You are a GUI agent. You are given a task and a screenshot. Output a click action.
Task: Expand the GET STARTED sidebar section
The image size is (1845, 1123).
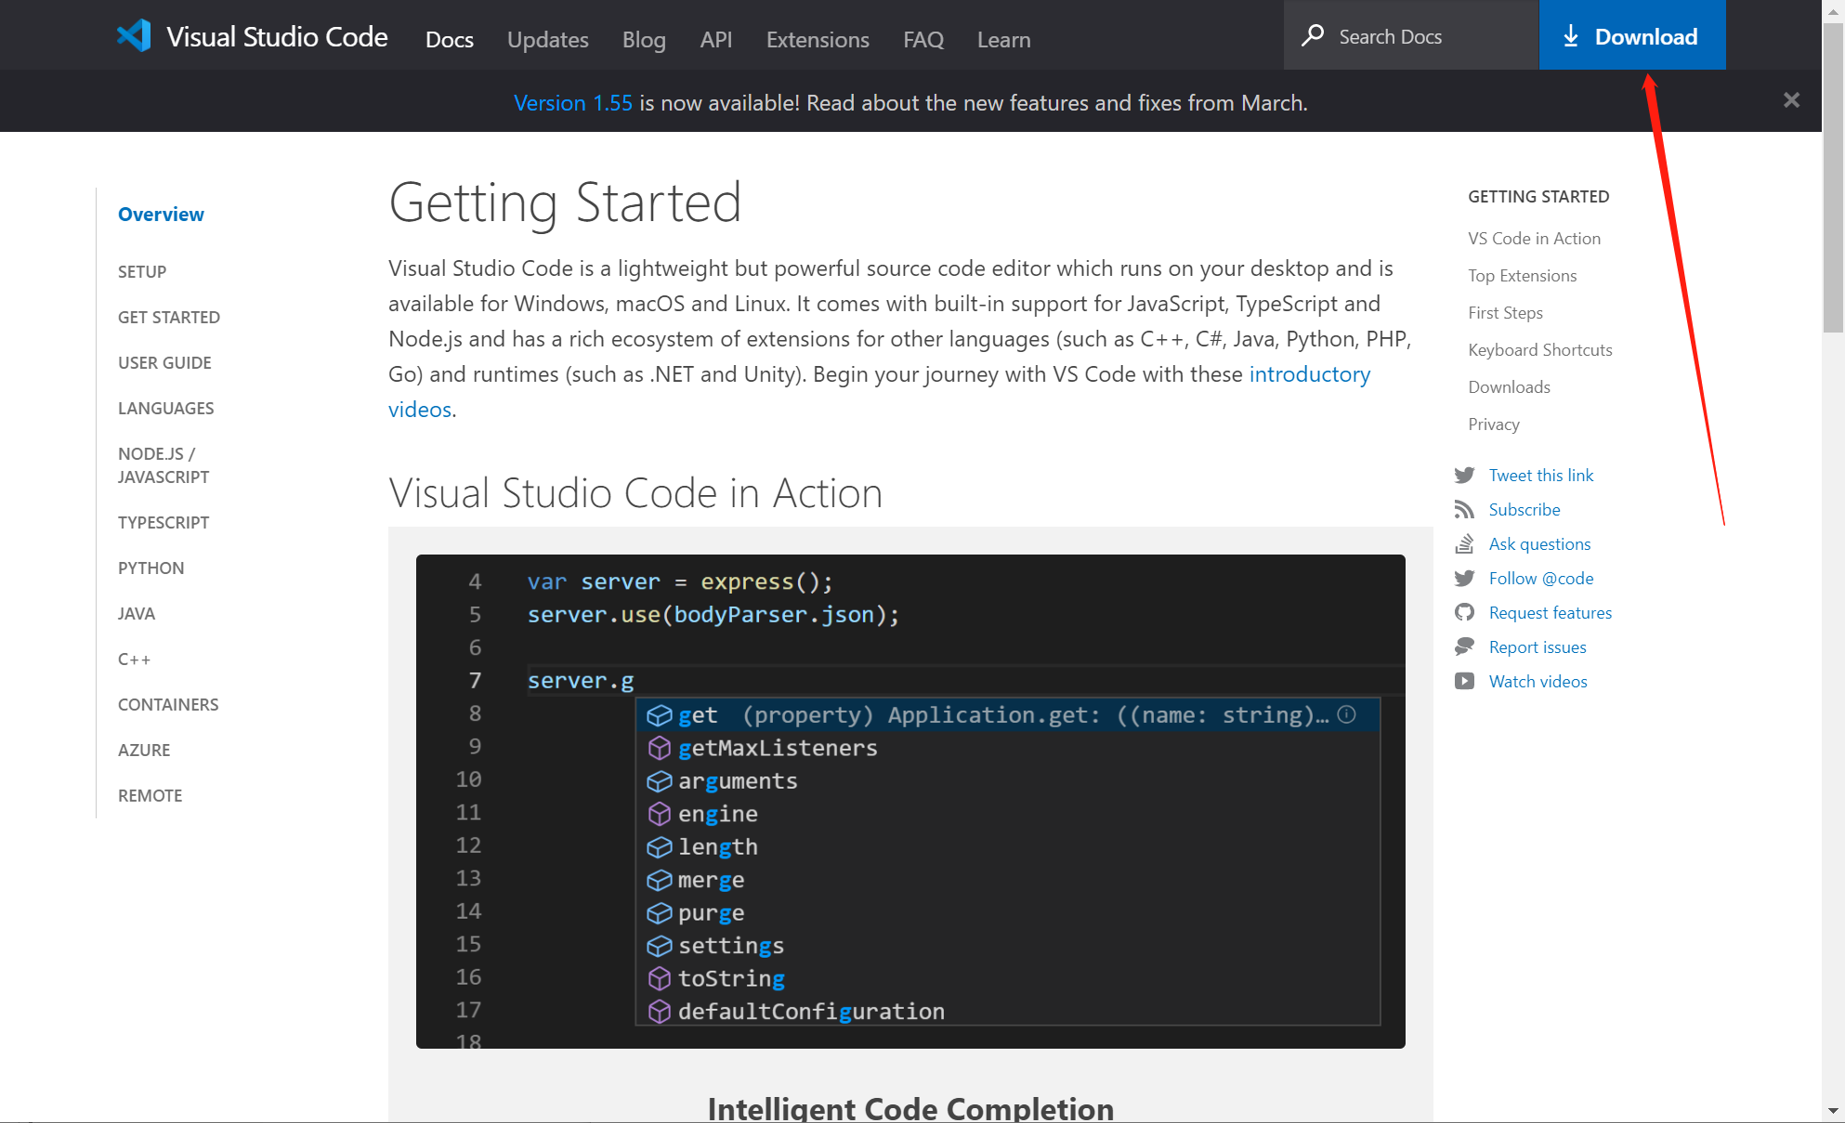click(169, 318)
